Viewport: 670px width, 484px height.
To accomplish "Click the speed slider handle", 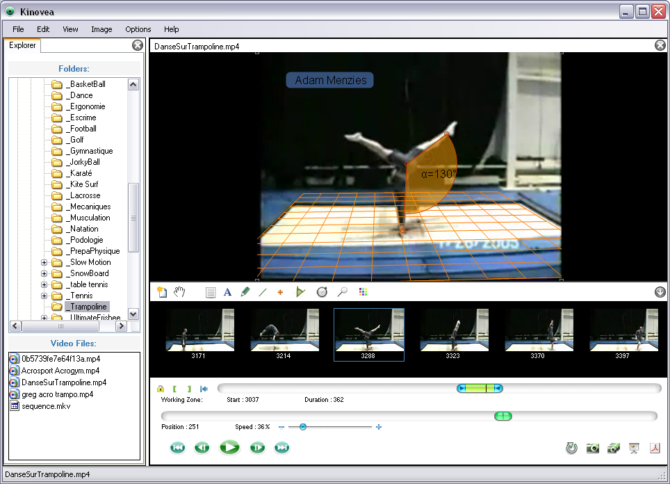I will tap(303, 427).
